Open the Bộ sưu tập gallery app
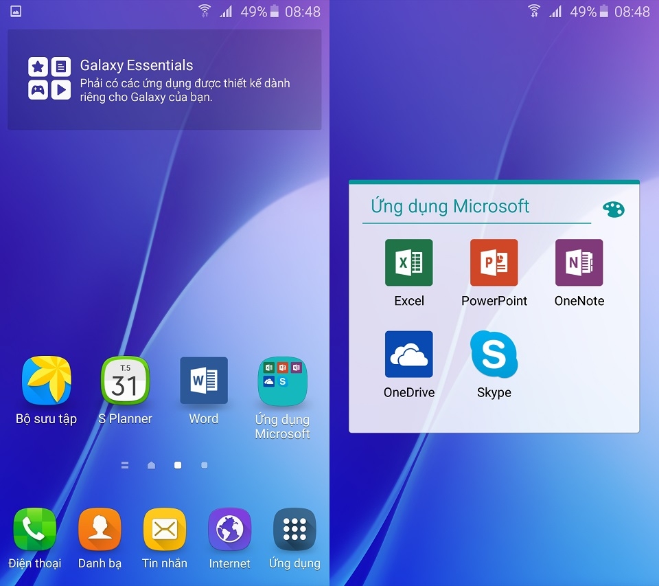The width and height of the screenshot is (659, 586). click(x=46, y=381)
